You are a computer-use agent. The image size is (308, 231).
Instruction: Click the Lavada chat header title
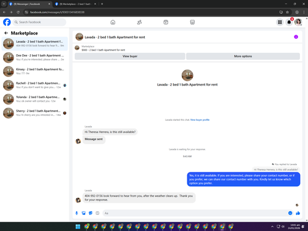tap(115, 37)
